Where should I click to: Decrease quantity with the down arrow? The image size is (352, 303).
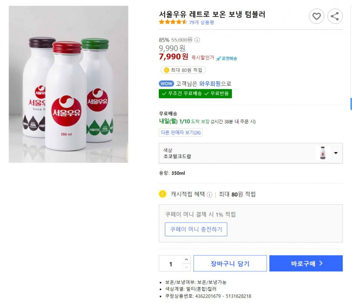[186, 267]
